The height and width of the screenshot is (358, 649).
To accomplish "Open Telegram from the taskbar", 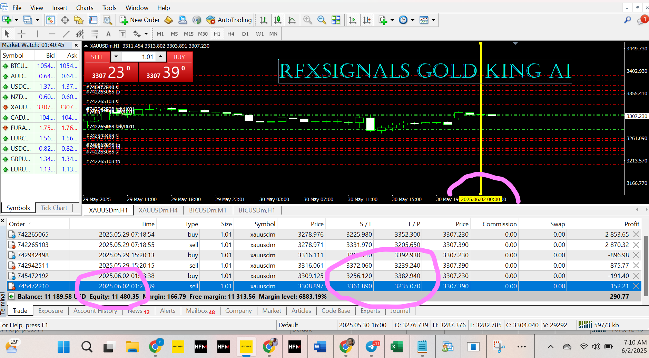I will 372,346.
